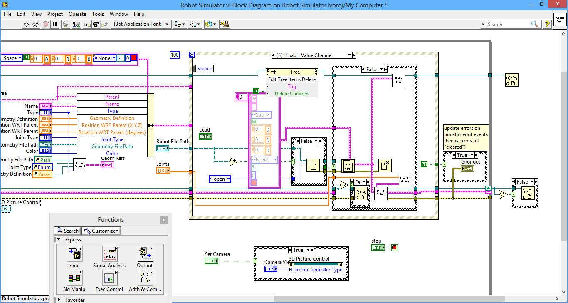Collapse the Express palette category
Viewport: 568px width, 303px height.
click(59, 239)
